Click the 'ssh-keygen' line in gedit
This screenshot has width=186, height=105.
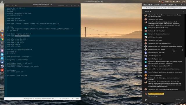click(11, 70)
